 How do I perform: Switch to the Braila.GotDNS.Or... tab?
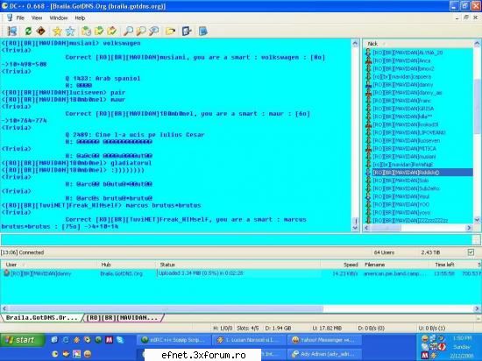tap(41, 318)
